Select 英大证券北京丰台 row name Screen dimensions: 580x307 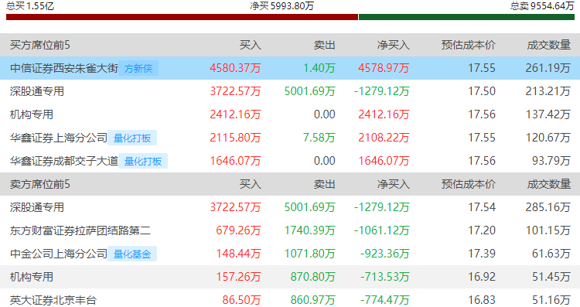[53, 300]
